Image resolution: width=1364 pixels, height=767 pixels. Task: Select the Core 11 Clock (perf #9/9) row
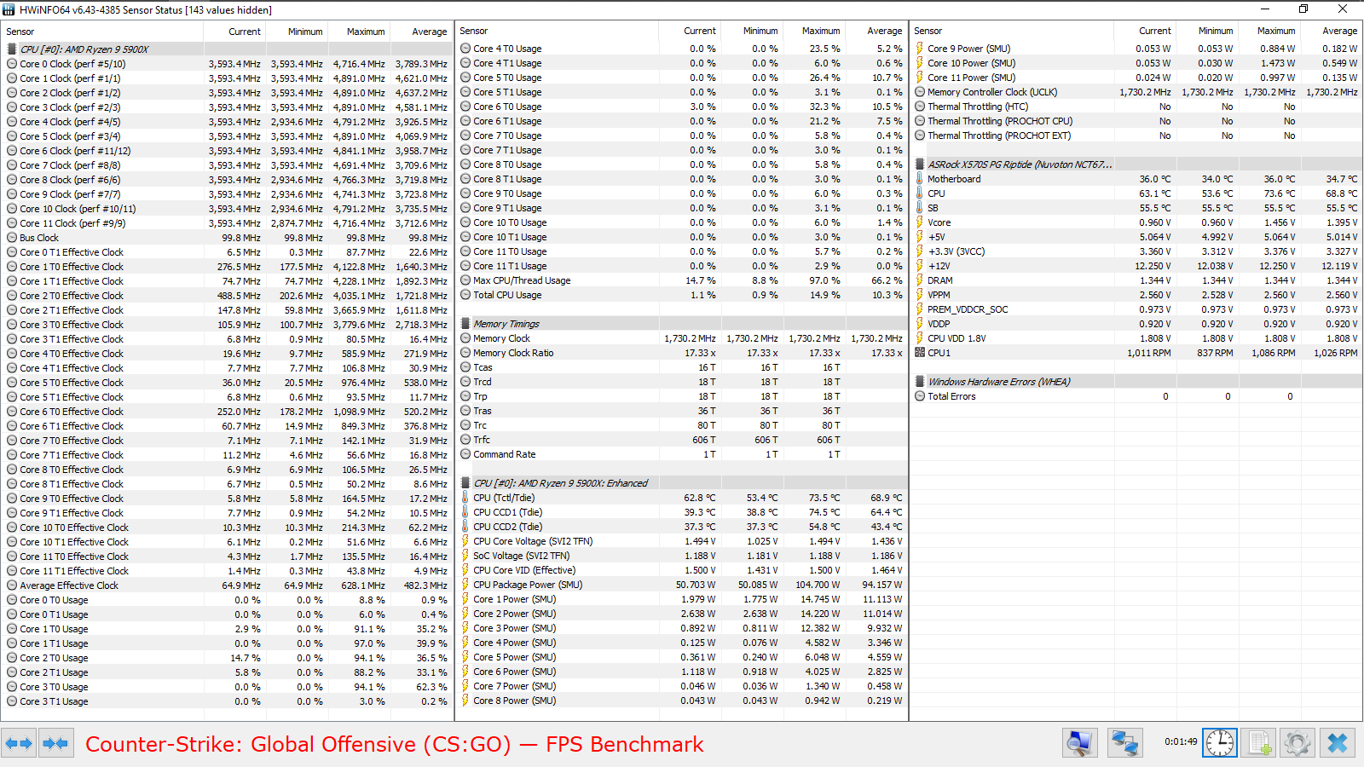[x=227, y=223]
